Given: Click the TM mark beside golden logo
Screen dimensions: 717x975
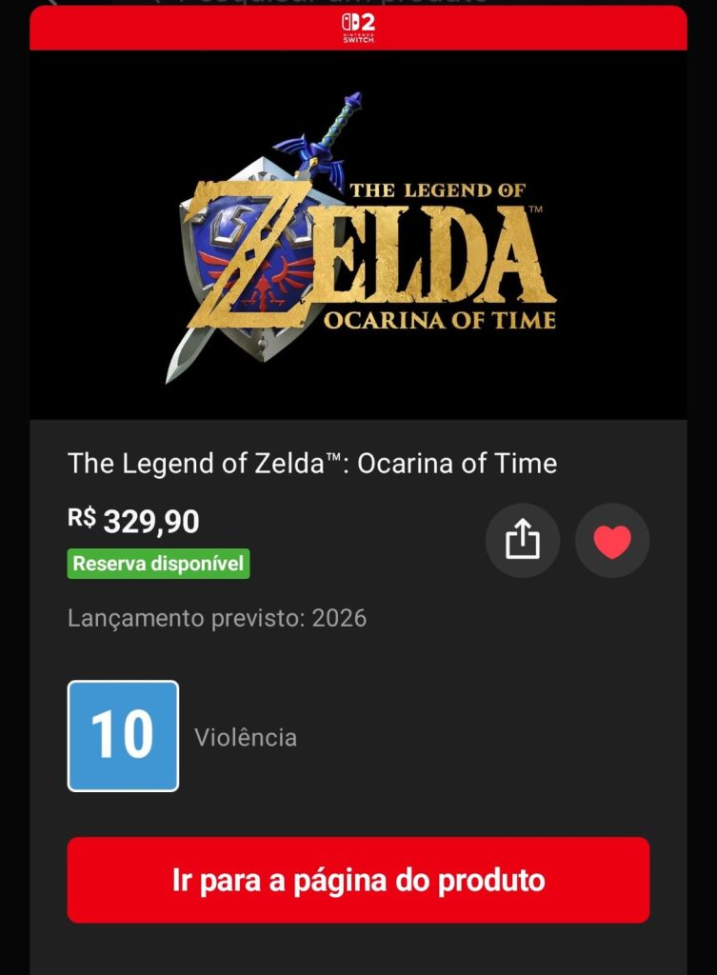Looking at the screenshot, I should coord(535,209).
